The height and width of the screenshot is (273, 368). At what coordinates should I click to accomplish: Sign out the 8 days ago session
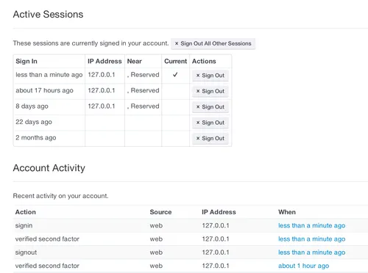pyautogui.click(x=210, y=107)
